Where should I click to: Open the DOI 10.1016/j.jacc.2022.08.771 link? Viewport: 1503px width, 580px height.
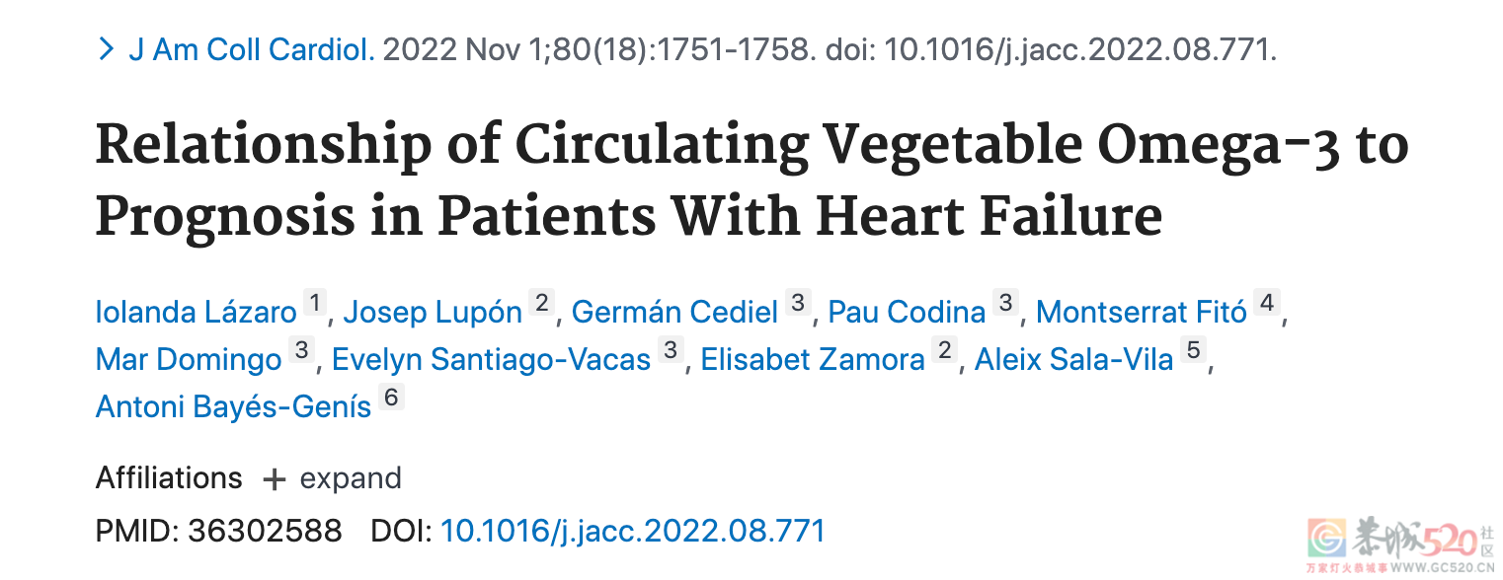(x=632, y=531)
